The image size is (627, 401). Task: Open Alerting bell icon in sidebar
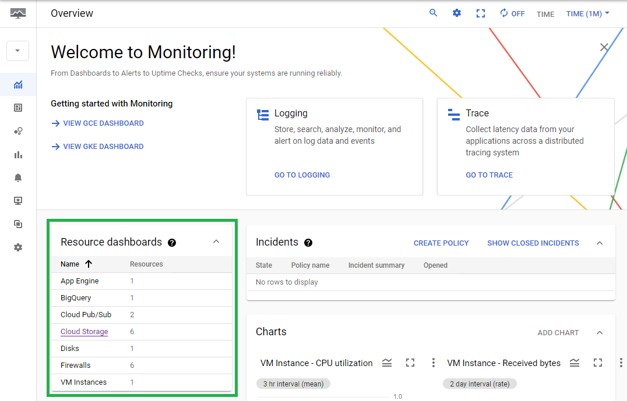tap(18, 178)
